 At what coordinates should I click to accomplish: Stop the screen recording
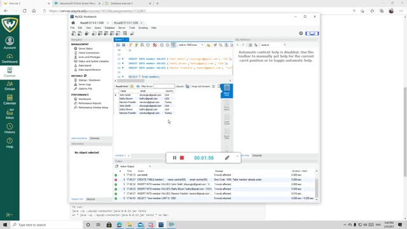point(182,158)
